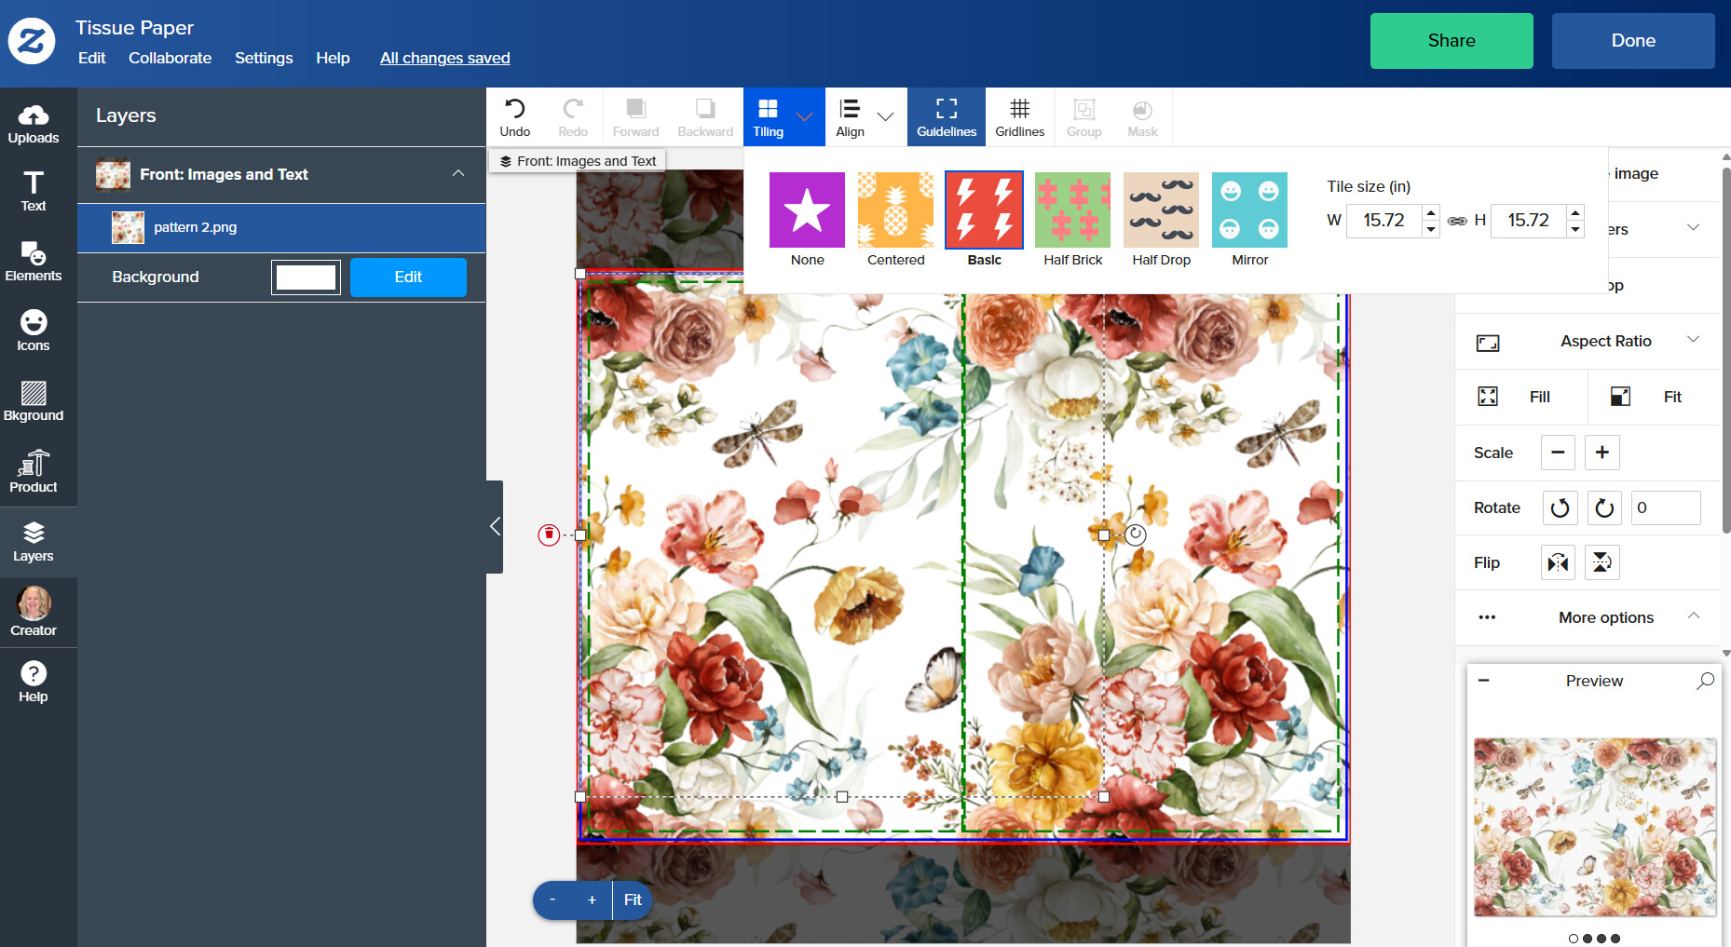Select the Text tool in sidebar

coord(34,191)
